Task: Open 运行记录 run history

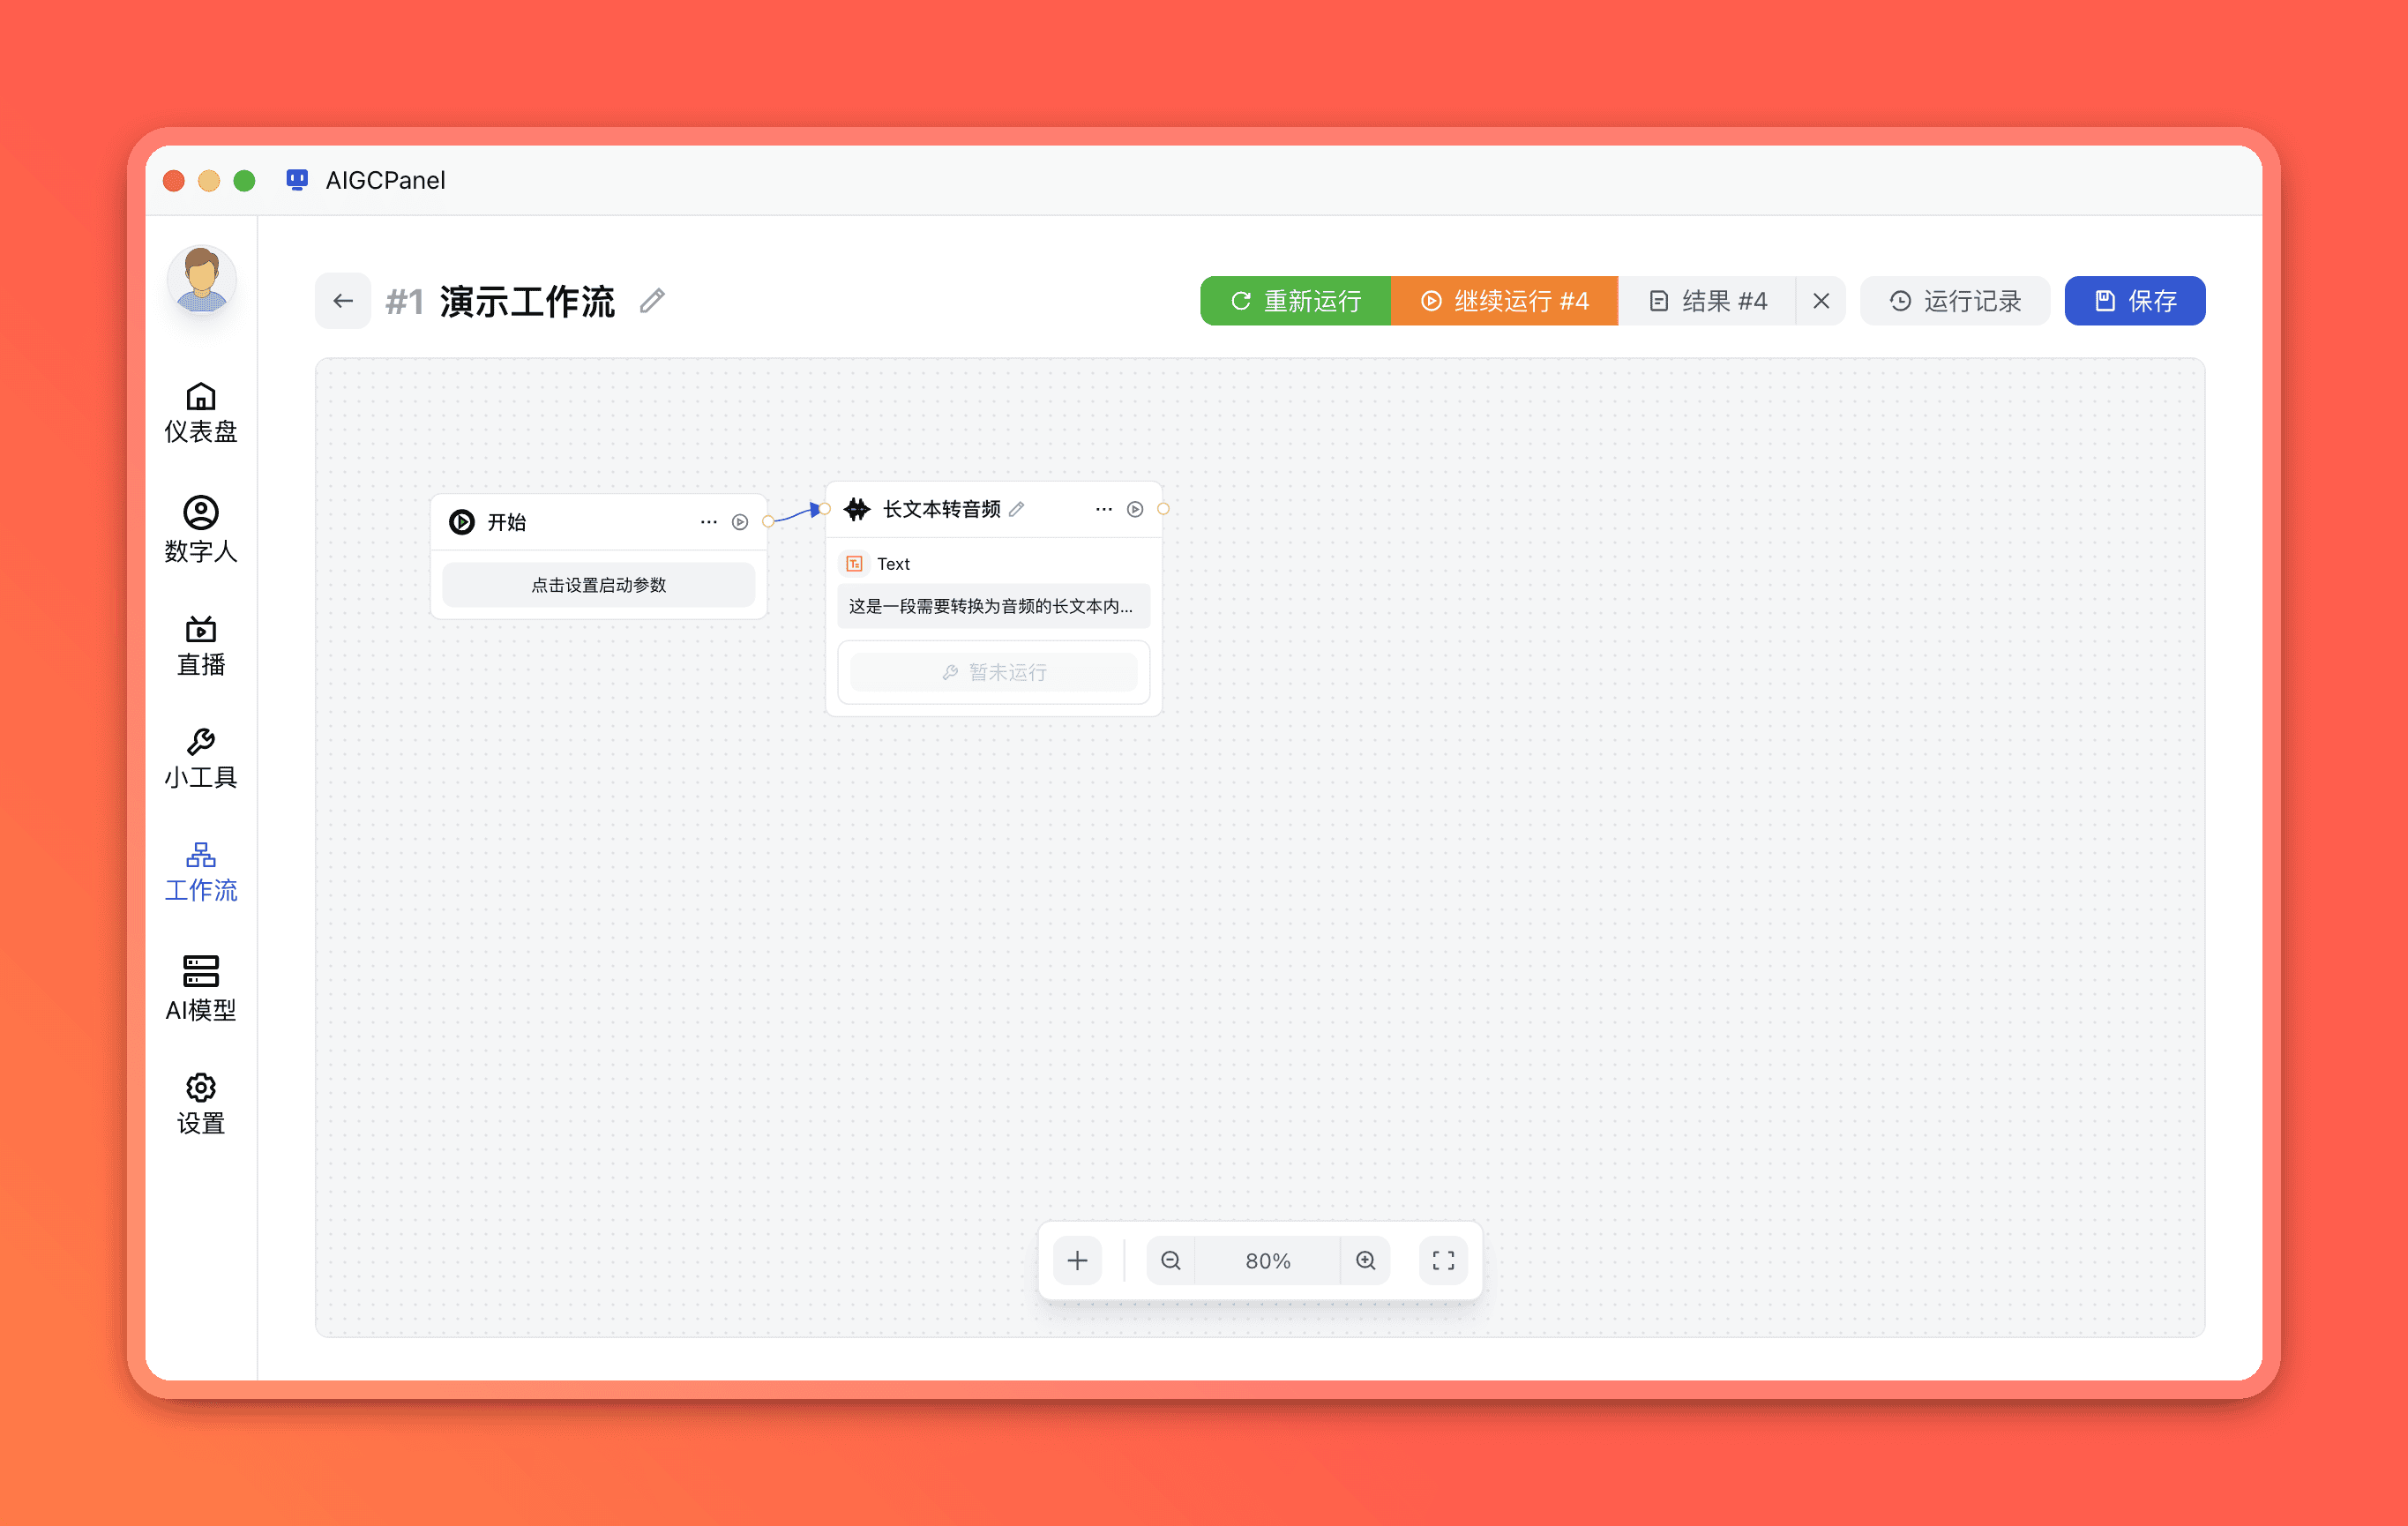Action: coord(1955,301)
